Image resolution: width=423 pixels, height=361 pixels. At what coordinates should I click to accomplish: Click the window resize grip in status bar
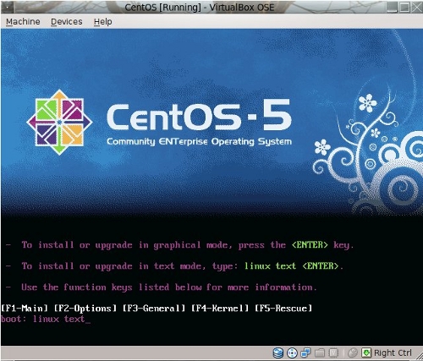coord(419,356)
